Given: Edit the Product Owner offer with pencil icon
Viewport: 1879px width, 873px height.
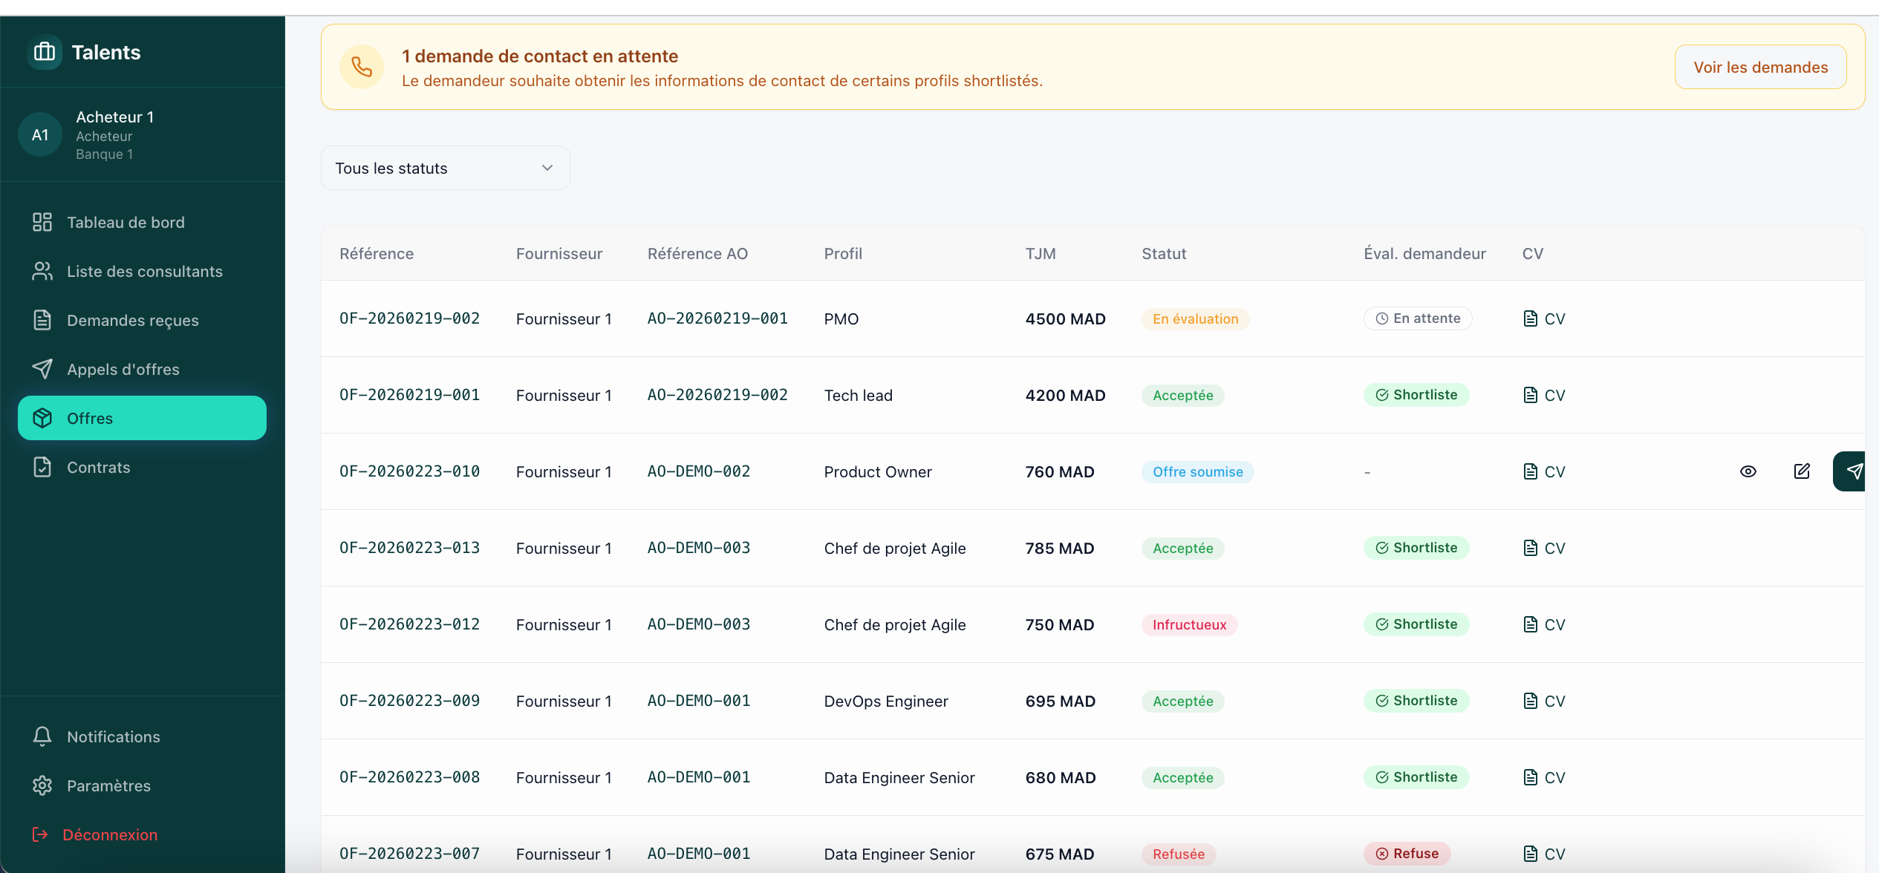Looking at the screenshot, I should pyautogui.click(x=1802, y=471).
